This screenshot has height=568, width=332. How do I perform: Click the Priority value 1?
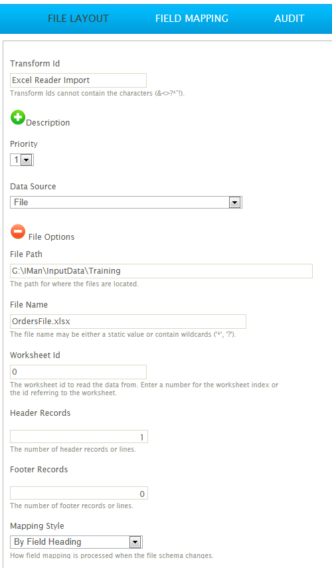tap(17, 159)
